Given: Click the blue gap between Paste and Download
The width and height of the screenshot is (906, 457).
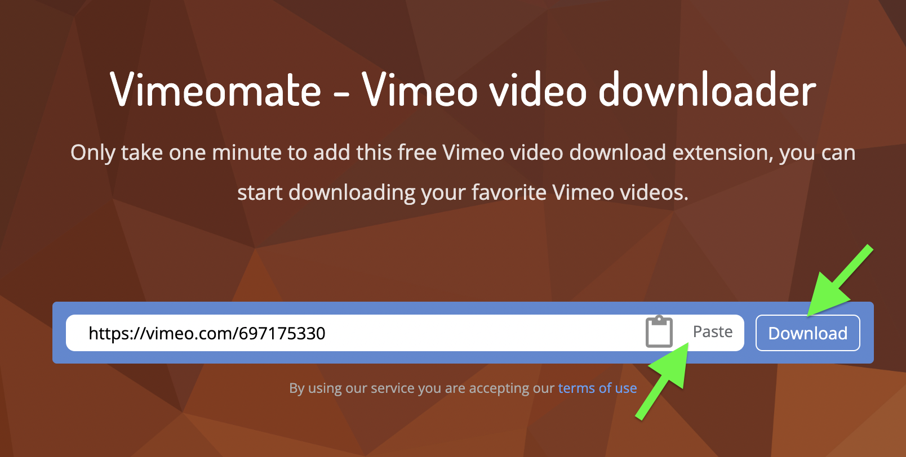Looking at the screenshot, I should coord(750,333).
